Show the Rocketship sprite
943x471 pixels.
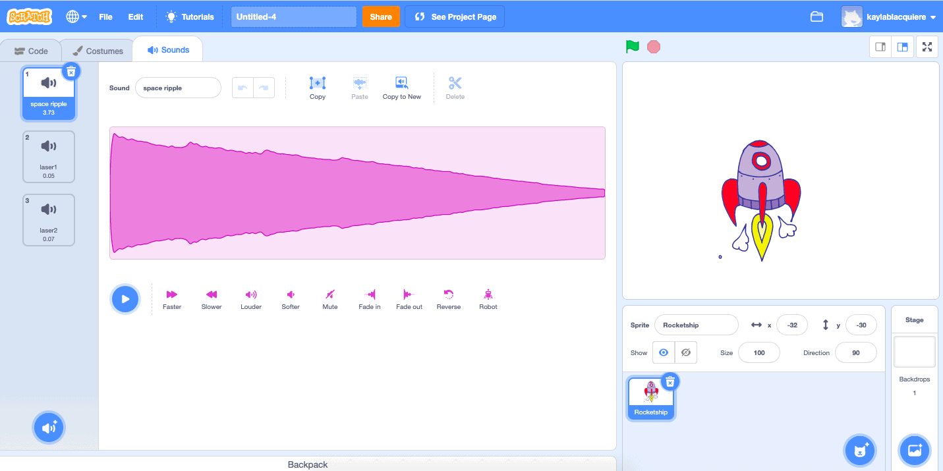[x=663, y=352]
